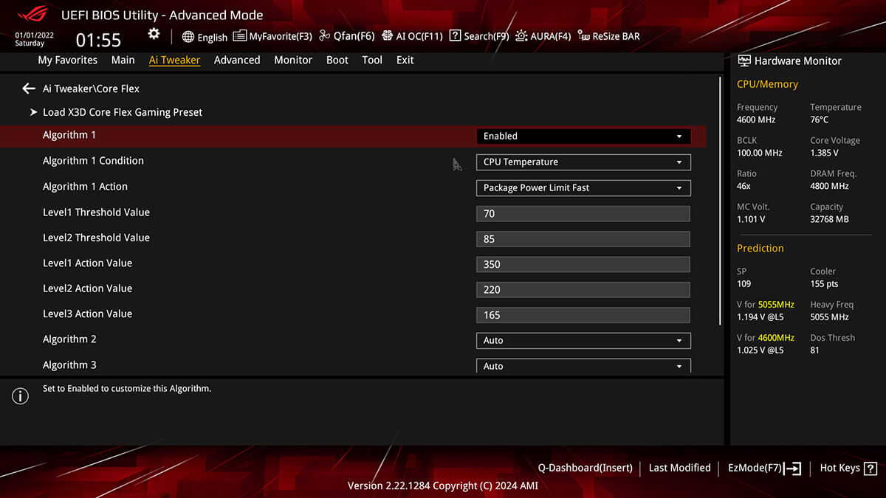Open the Monitor tab
The height and width of the screenshot is (498, 886).
293,60
